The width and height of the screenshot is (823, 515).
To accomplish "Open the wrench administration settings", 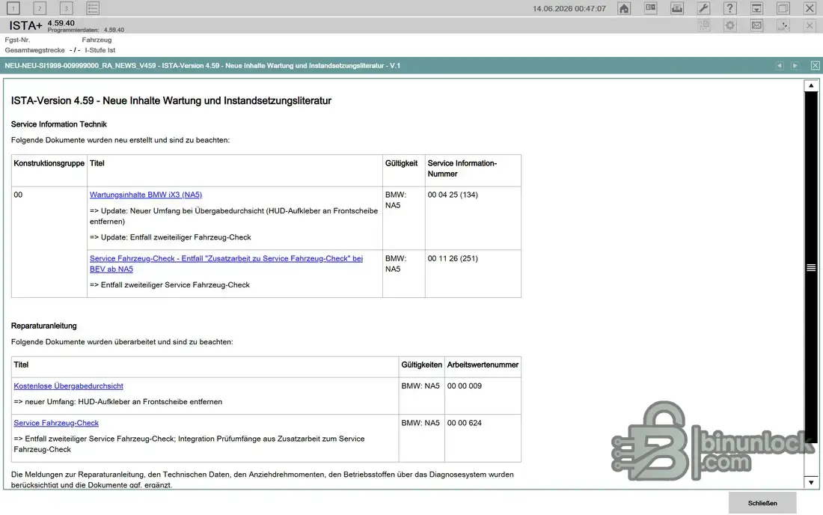I will click(703, 8).
